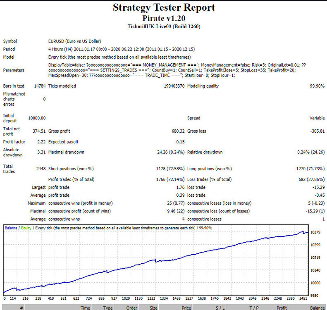Click the Total net profit 374.51 value
This screenshot has height=310, width=327.
pyautogui.click(x=39, y=131)
